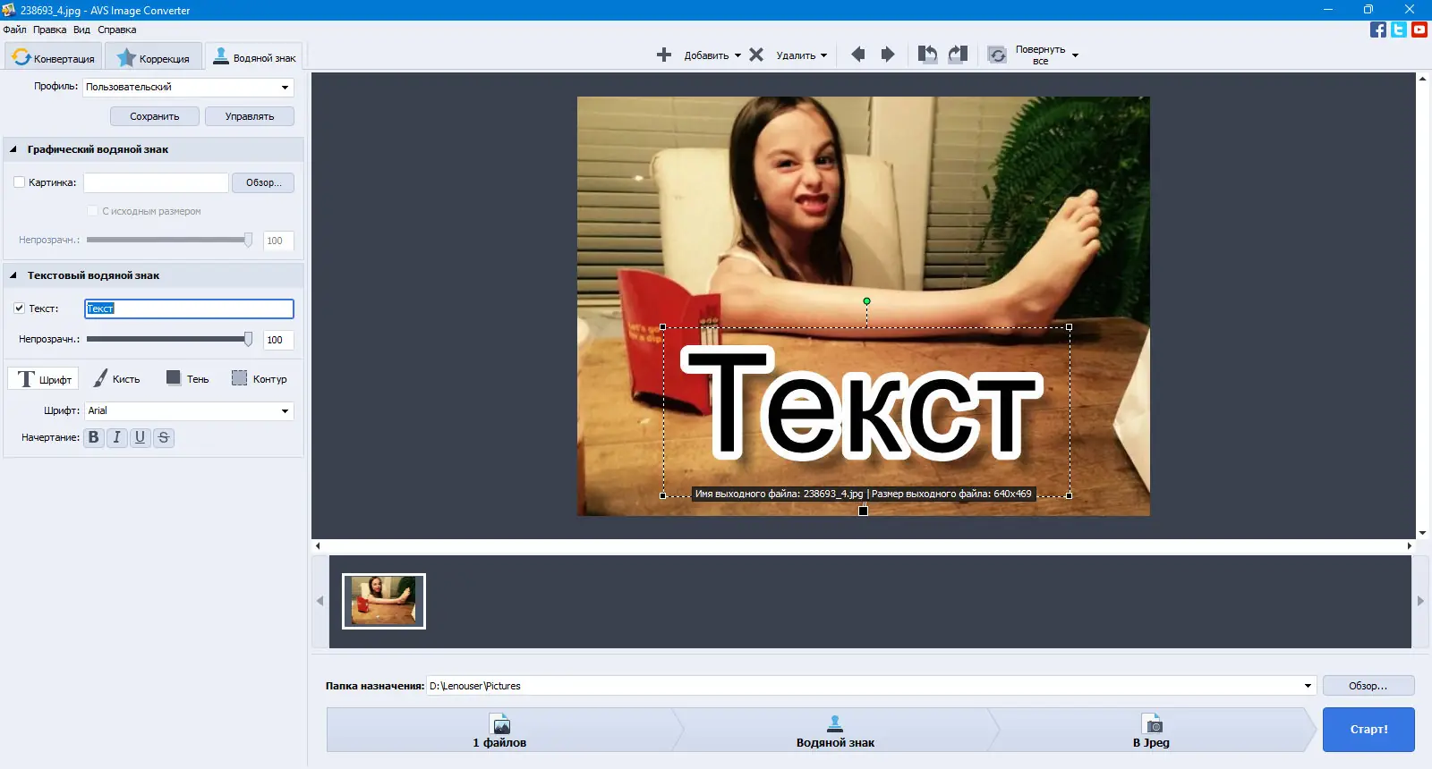
Task: Apply bold text style
Action: pos(94,437)
